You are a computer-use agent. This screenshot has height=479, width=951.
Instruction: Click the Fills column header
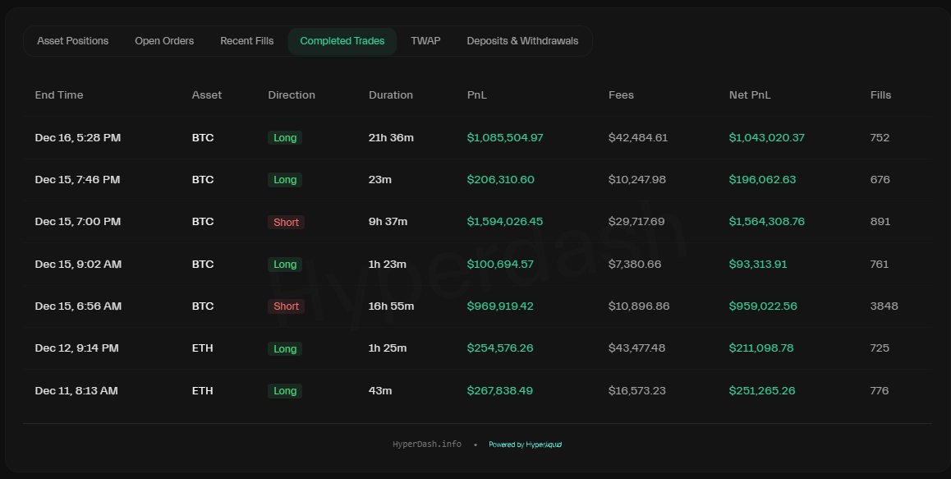(880, 95)
